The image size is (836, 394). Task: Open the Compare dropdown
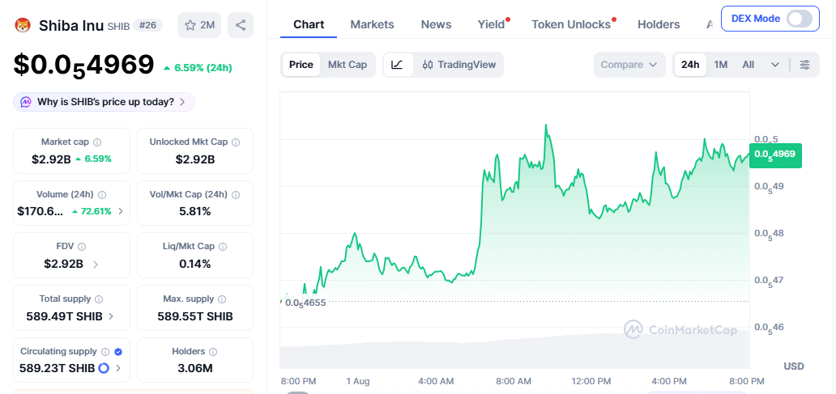[629, 65]
